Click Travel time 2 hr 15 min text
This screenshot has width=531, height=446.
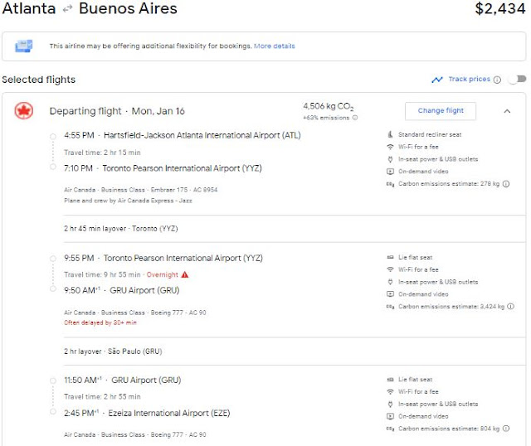102,153
